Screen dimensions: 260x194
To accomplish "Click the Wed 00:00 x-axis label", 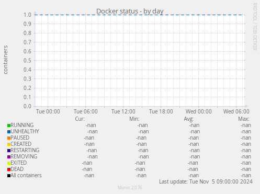I will point(199,111).
